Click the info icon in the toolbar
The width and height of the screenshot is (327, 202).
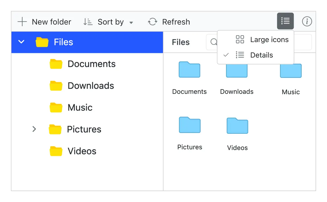tap(307, 22)
